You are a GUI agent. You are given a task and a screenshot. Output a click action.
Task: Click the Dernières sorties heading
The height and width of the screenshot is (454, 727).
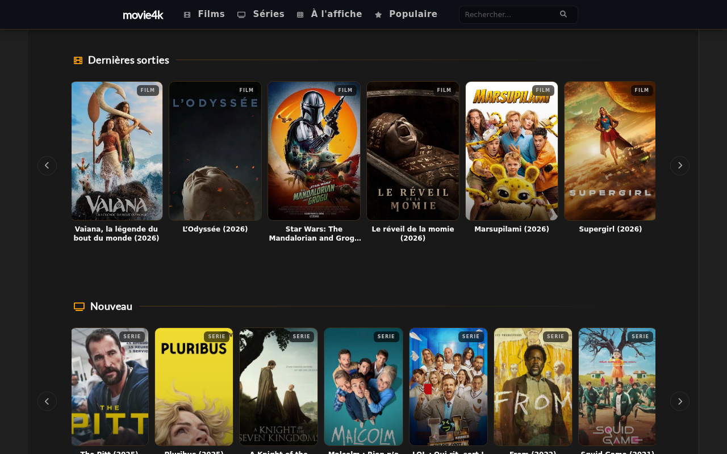pyautogui.click(x=128, y=60)
